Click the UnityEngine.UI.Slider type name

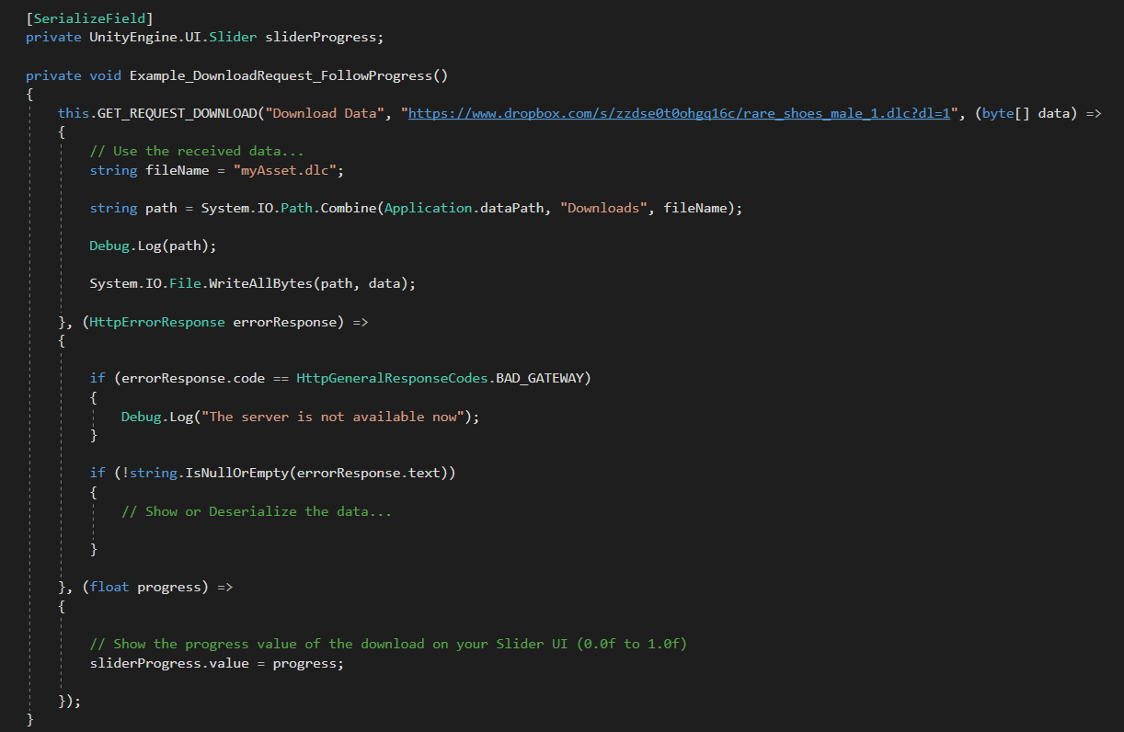[173, 37]
